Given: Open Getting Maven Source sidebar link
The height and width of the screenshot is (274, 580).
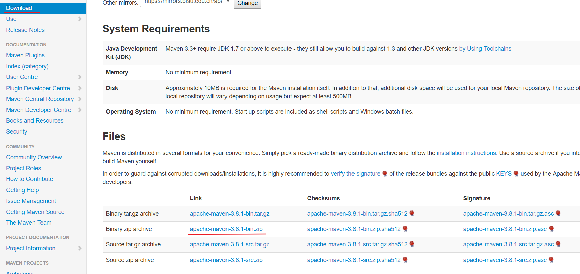Looking at the screenshot, I should [35, 212].
